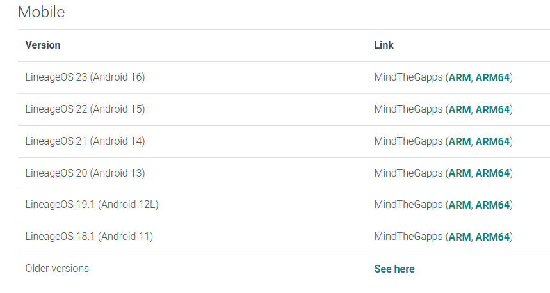Open ARM64 link for LineageOS 18.1

492,237
